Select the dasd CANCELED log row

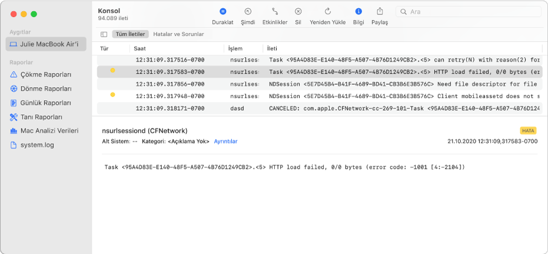[320, 108]
